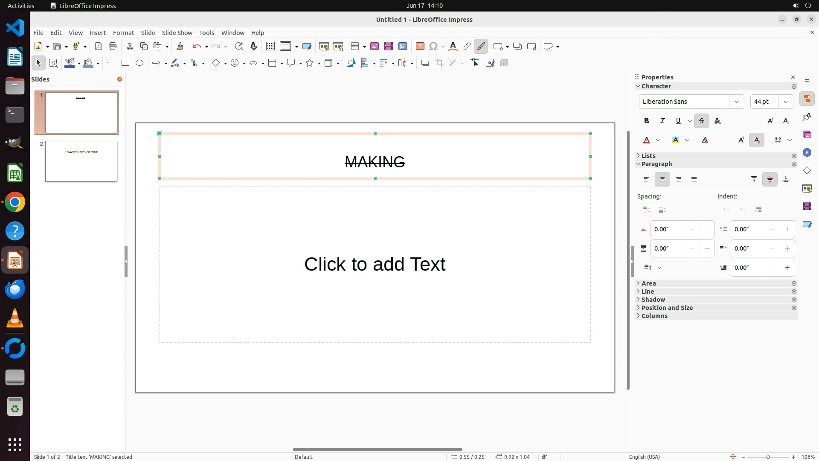Click the Insert Special Character icon

pyautogui.click(x=433, y=47)
